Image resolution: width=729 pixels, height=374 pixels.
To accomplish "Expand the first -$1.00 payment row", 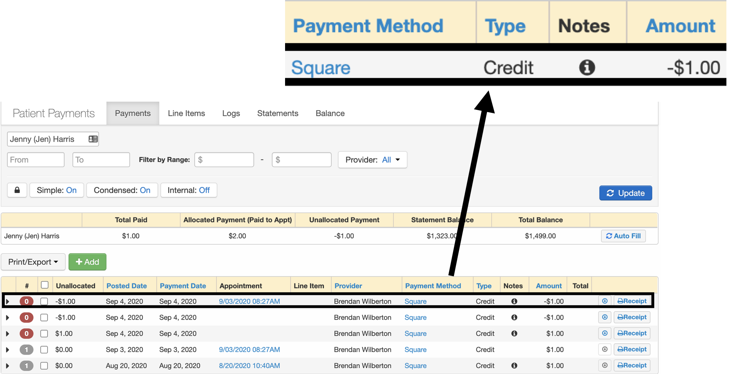I will (x=7, y=301).
